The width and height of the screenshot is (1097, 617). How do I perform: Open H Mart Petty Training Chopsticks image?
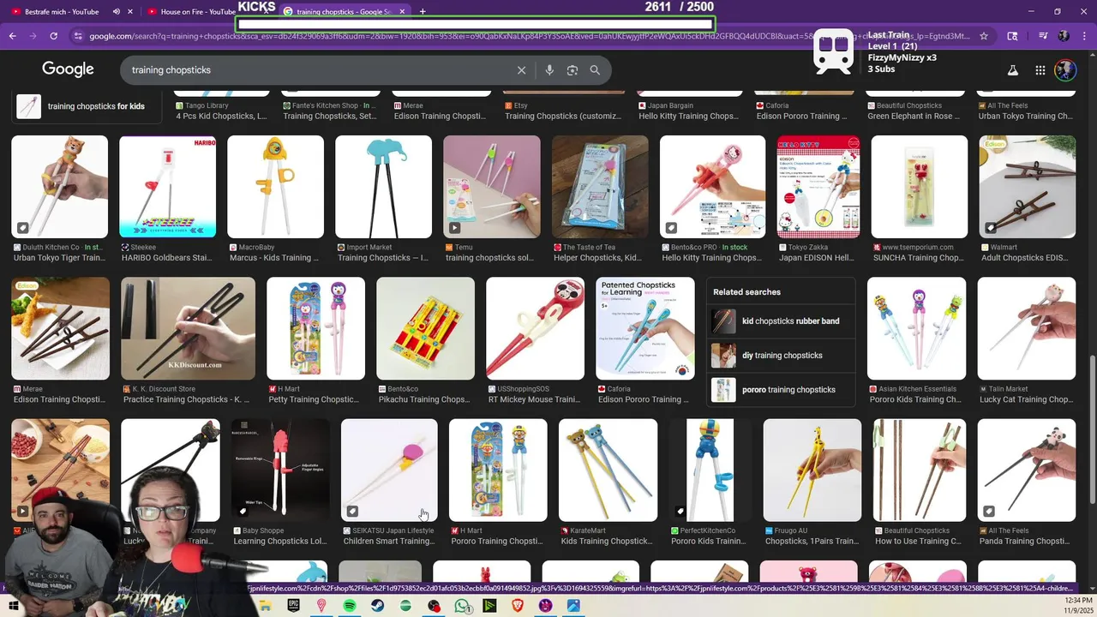click(x=315, y=328)
